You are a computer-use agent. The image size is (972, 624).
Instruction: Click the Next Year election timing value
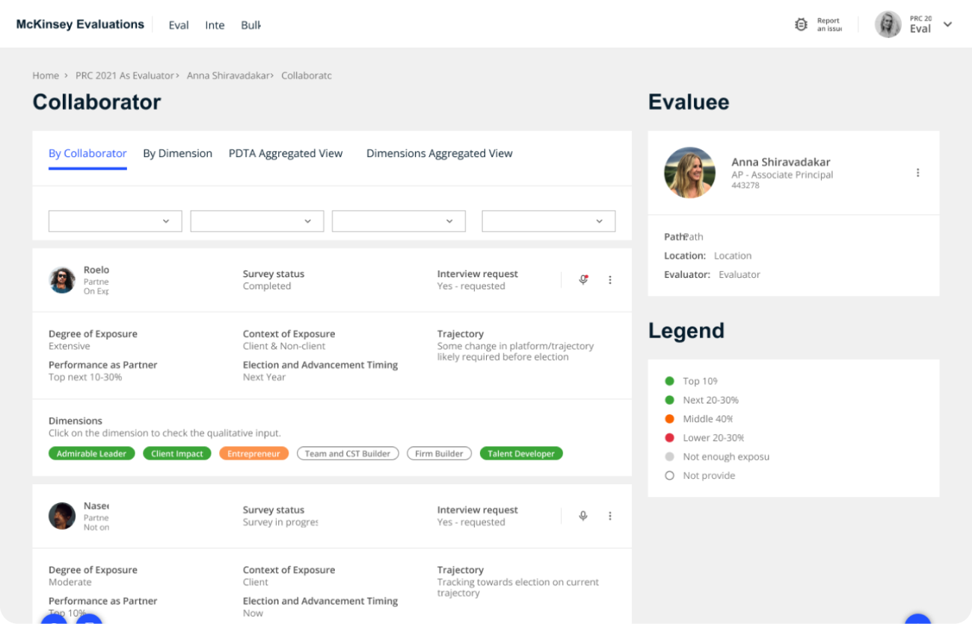click(264, 377)
